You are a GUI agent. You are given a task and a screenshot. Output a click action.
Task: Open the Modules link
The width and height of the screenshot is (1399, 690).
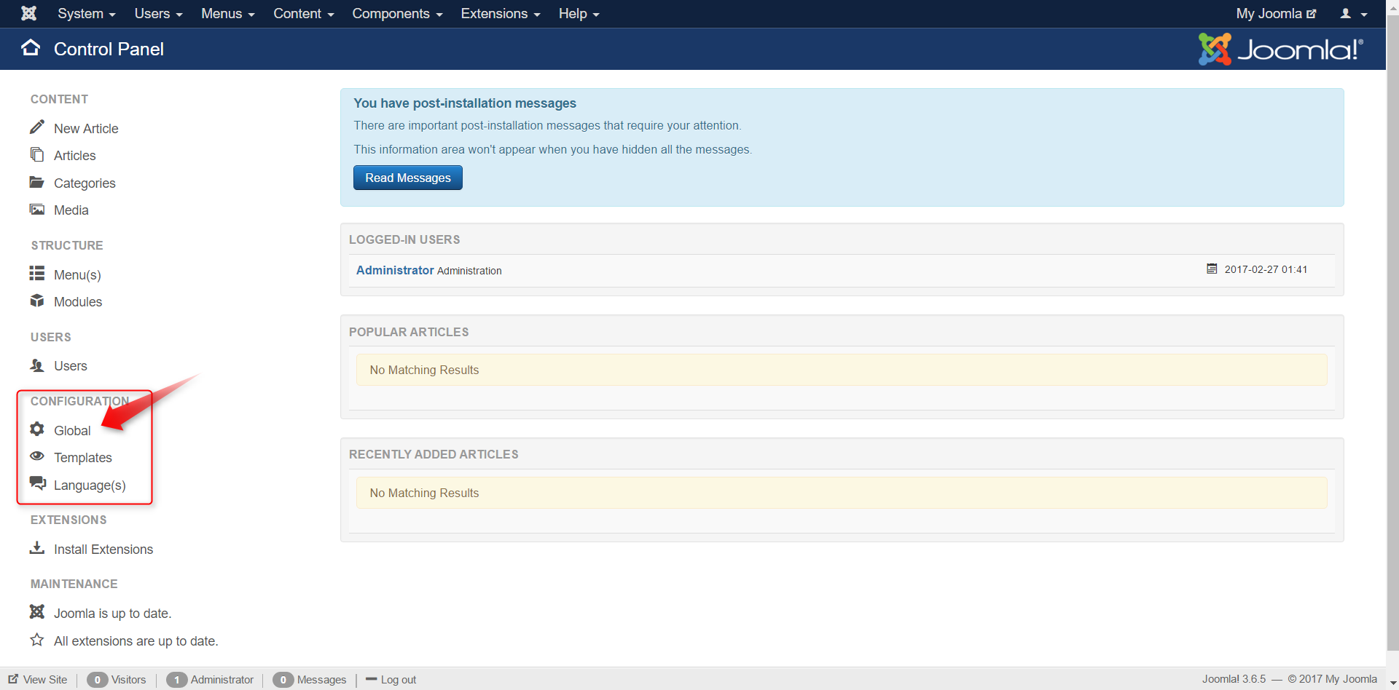(x=78, y=302)
